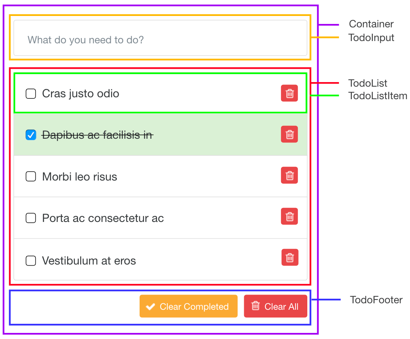Delete the Porta ac consectetur ac item

click(x=289, y=217)
